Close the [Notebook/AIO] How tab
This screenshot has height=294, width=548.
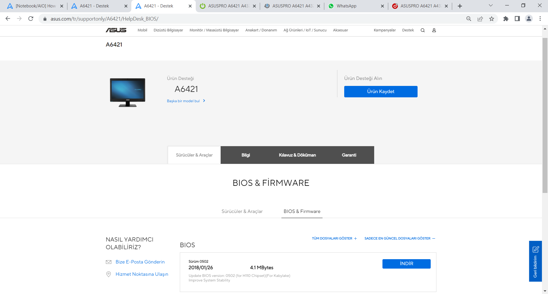[62, 6]
